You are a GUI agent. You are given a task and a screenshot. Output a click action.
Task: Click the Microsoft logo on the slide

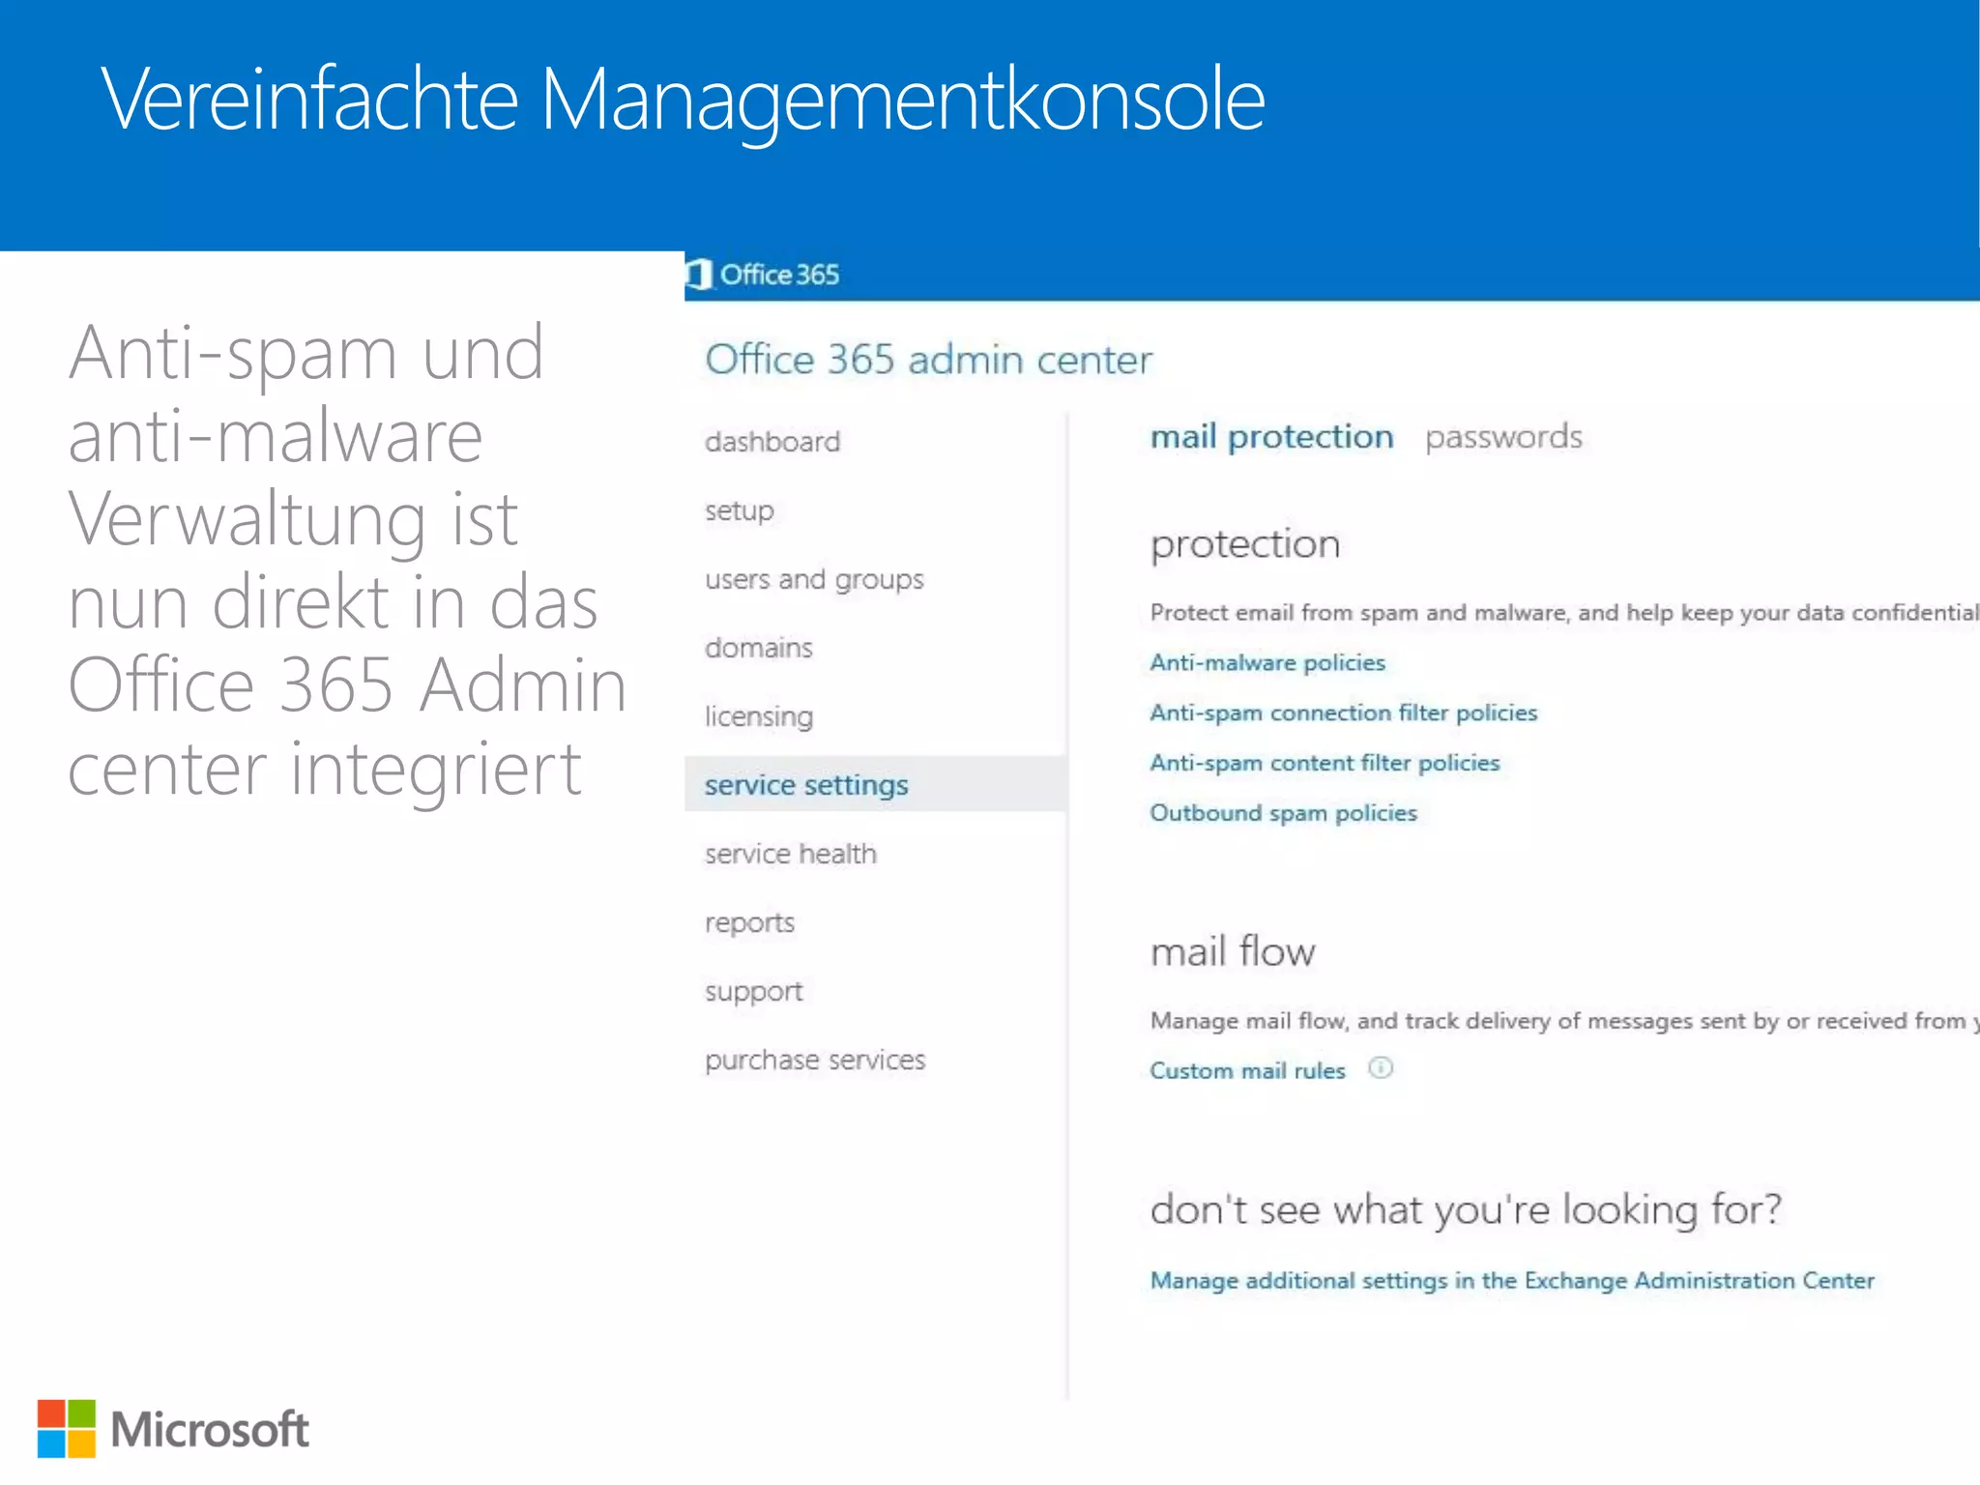pyautogui.click(x=173, y=1429)
